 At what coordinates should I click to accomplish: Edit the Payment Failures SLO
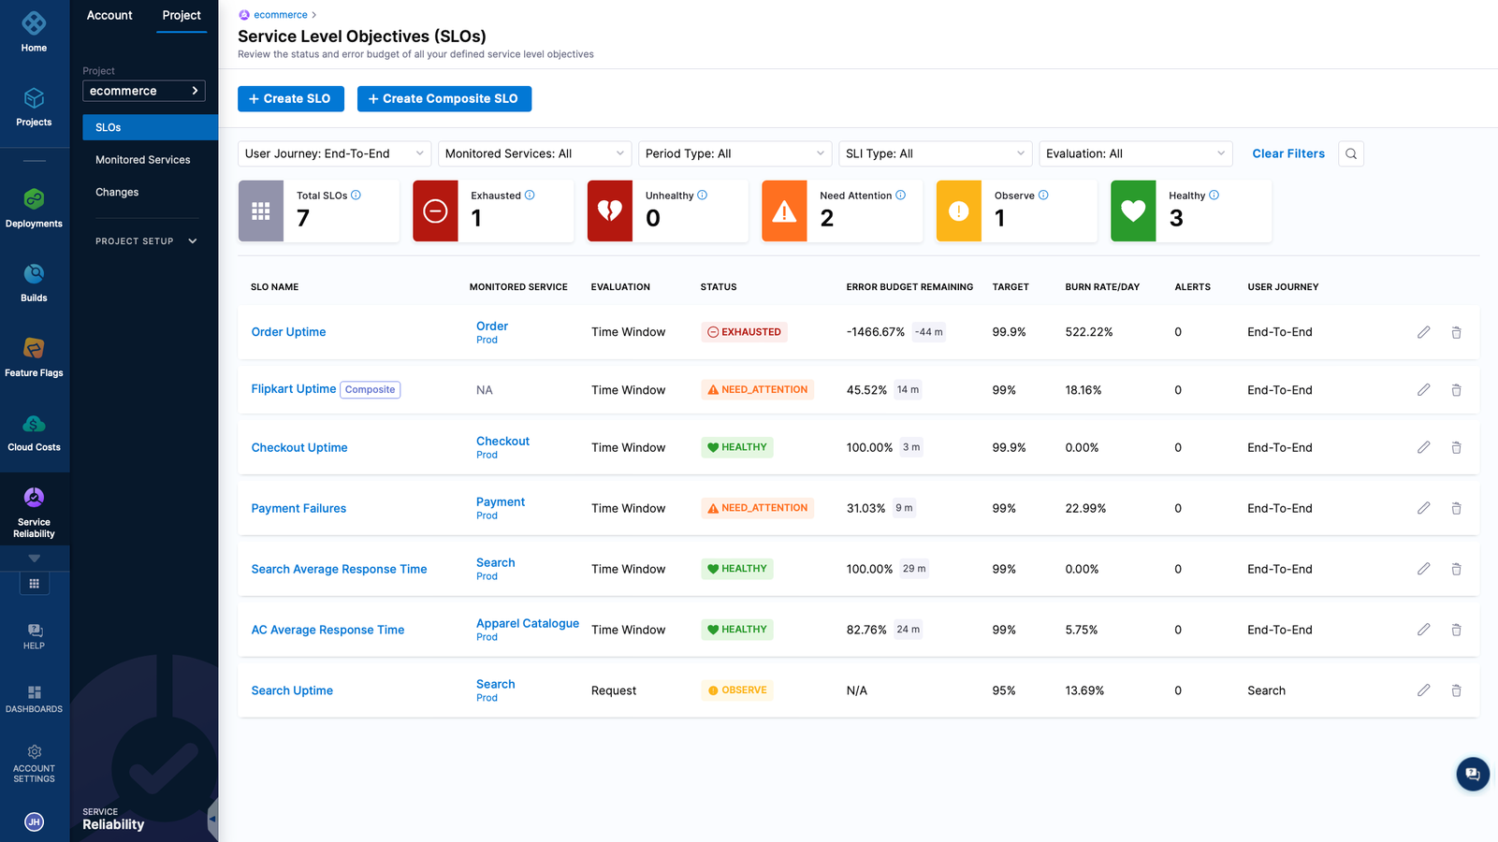[x=1423, y=508]
